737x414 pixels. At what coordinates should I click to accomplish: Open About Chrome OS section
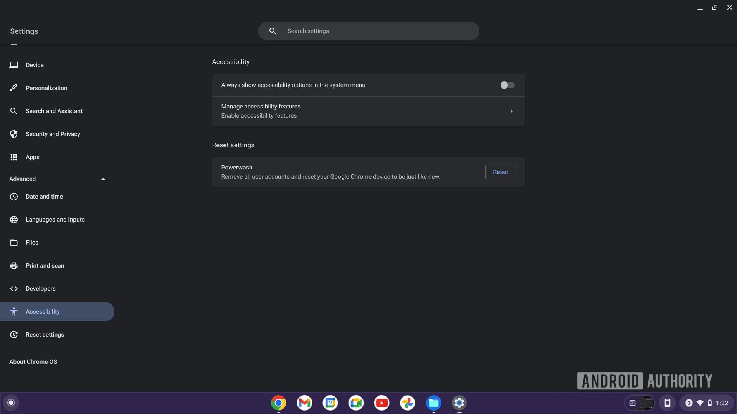(33, 362)
